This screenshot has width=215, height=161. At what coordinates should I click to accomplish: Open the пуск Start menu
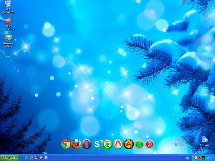tap(10, 158)
